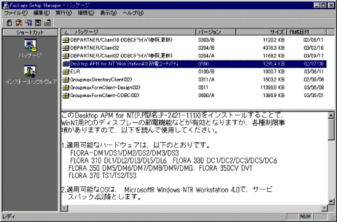Click the date 03/06/01
The height and width of the screenshot is (222, 337).
click(313, 95)
